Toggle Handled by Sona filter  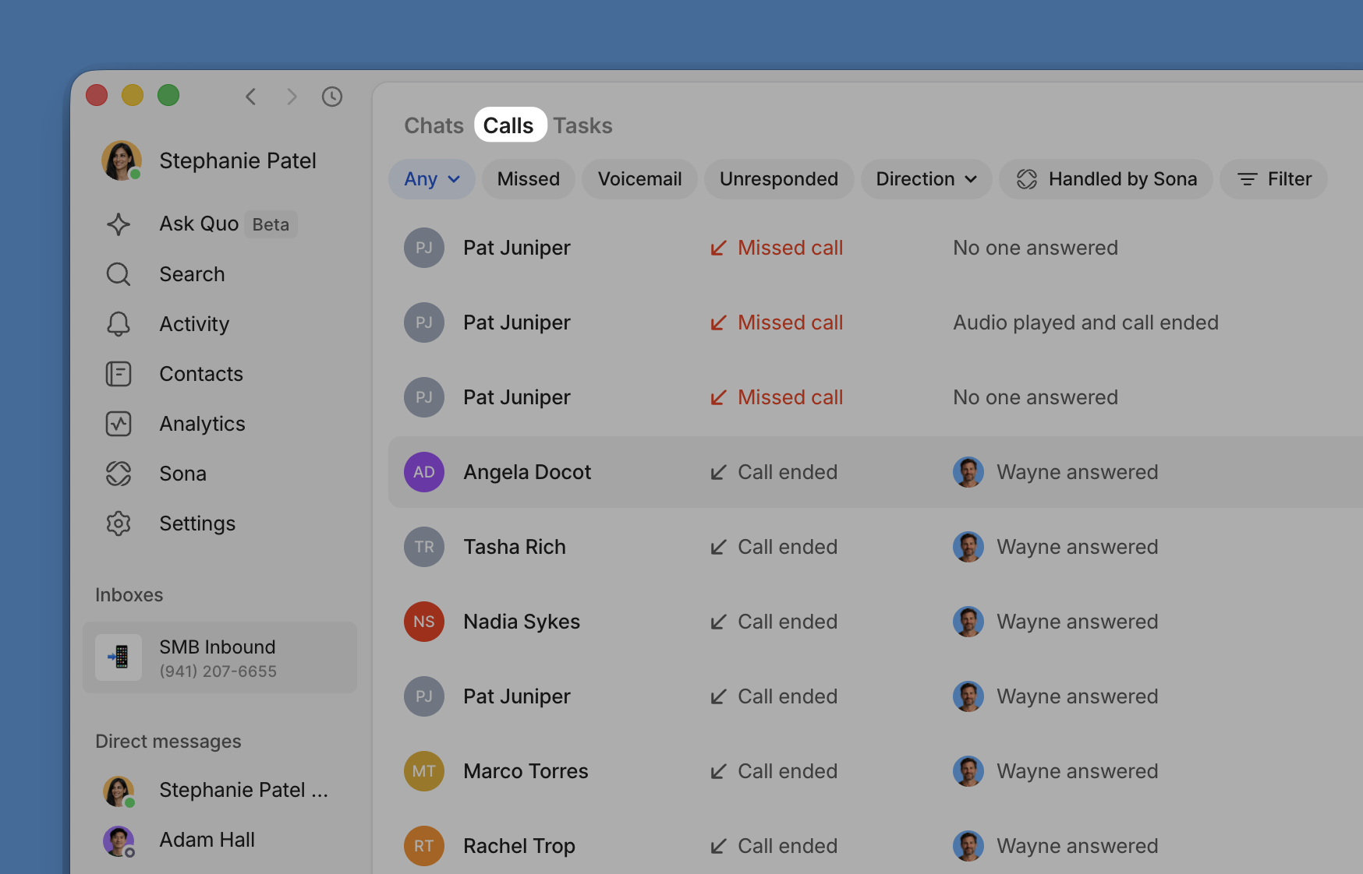1106,179
